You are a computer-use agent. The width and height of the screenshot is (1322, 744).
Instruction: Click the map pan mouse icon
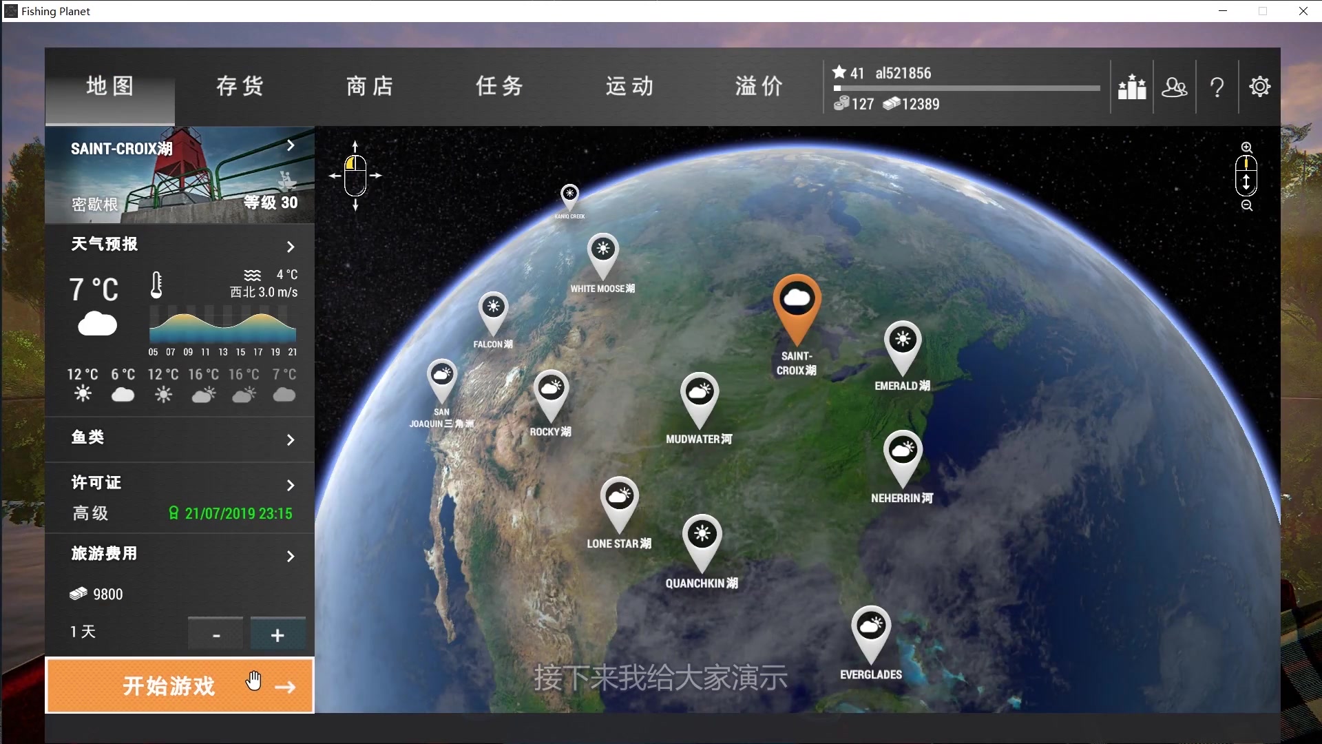[x=355, y=176]
